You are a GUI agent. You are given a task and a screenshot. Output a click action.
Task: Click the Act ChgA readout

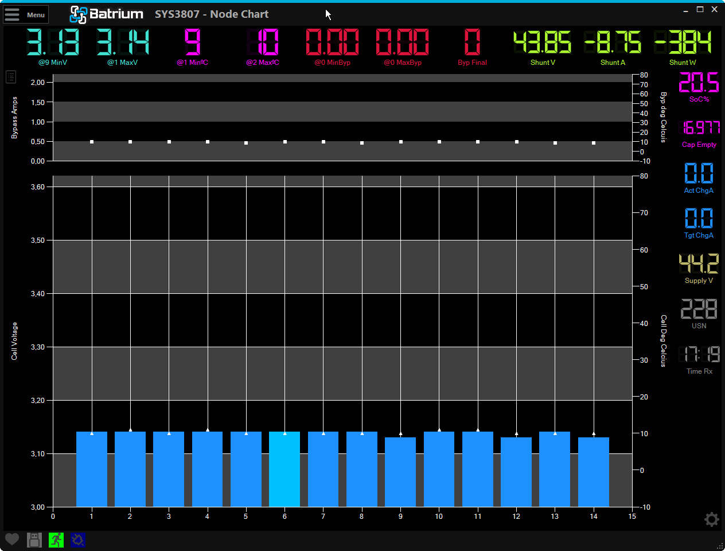699,178
